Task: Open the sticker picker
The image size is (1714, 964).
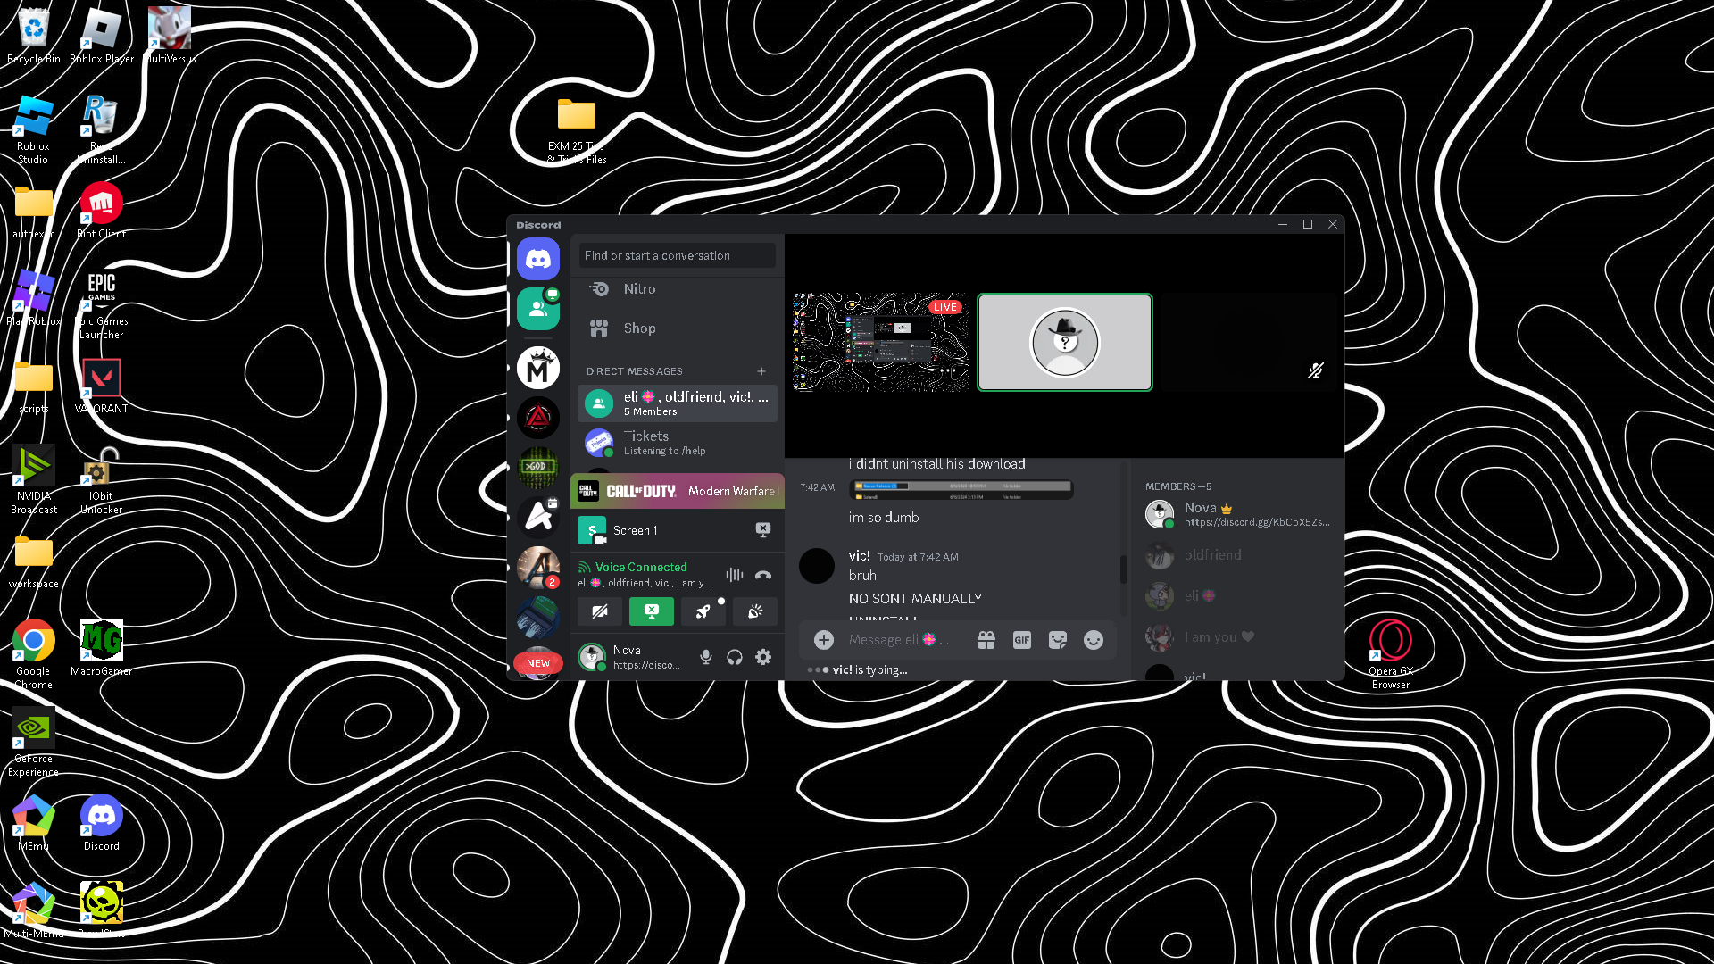Action: click(x=1058, y=640)
